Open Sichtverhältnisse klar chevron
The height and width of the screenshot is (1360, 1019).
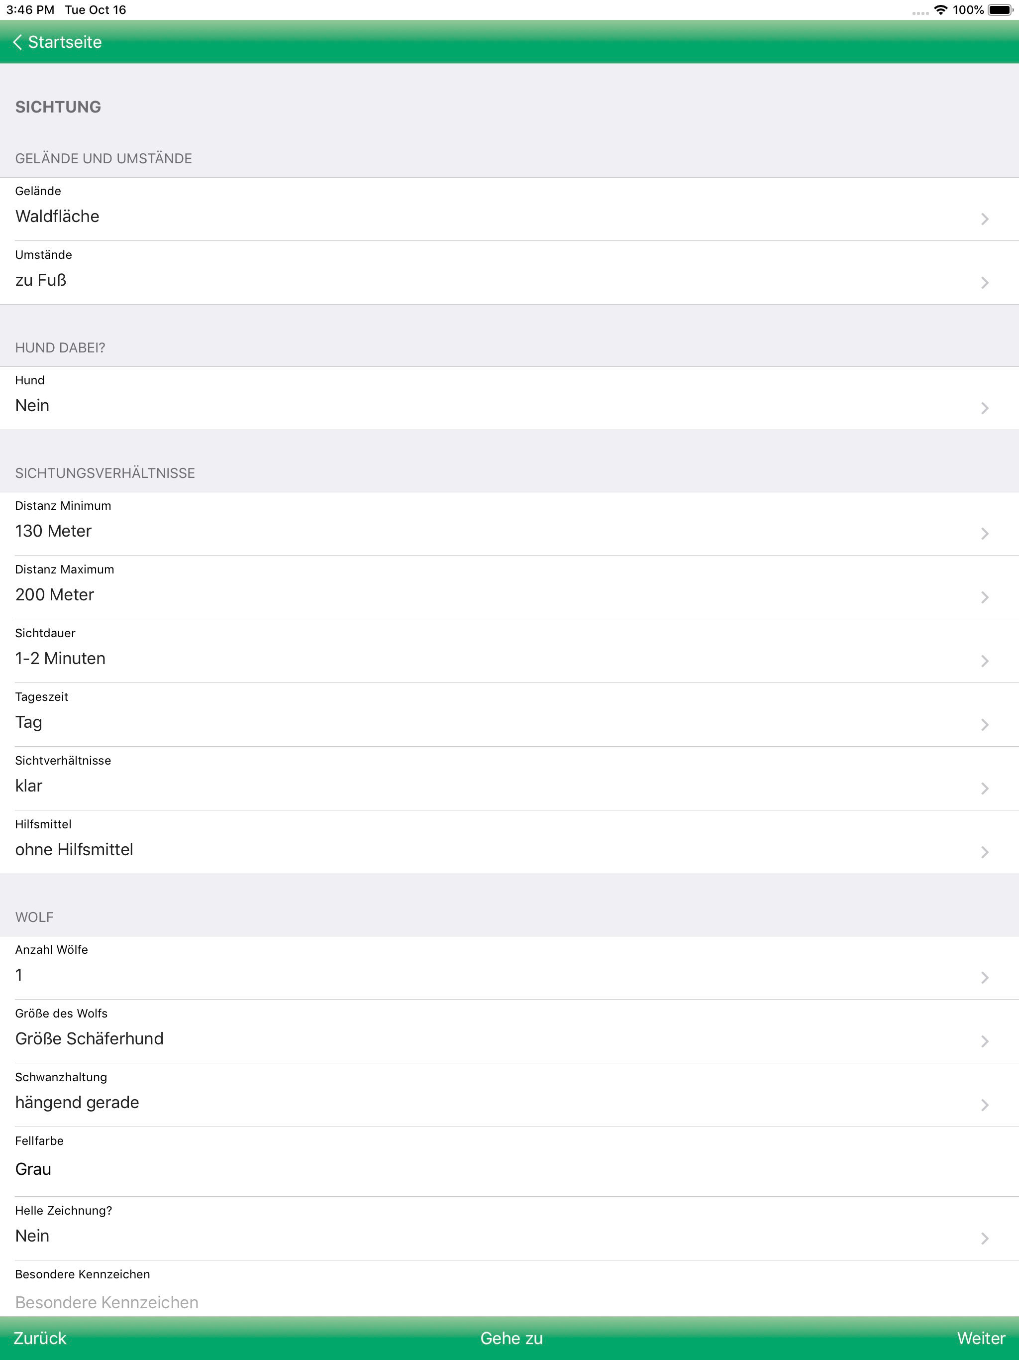pos(985,789)
